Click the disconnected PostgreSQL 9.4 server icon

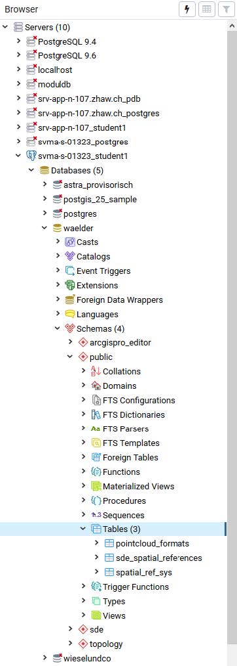[31, 41]
